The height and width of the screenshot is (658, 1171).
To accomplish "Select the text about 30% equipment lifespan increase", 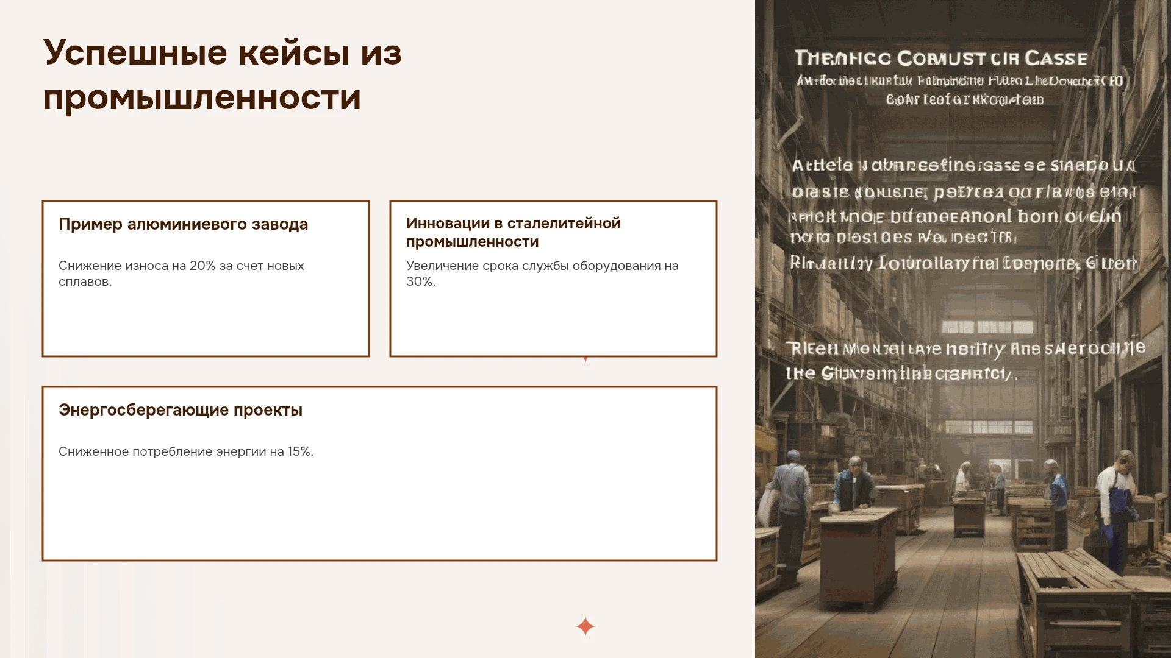I will point(542,274).
